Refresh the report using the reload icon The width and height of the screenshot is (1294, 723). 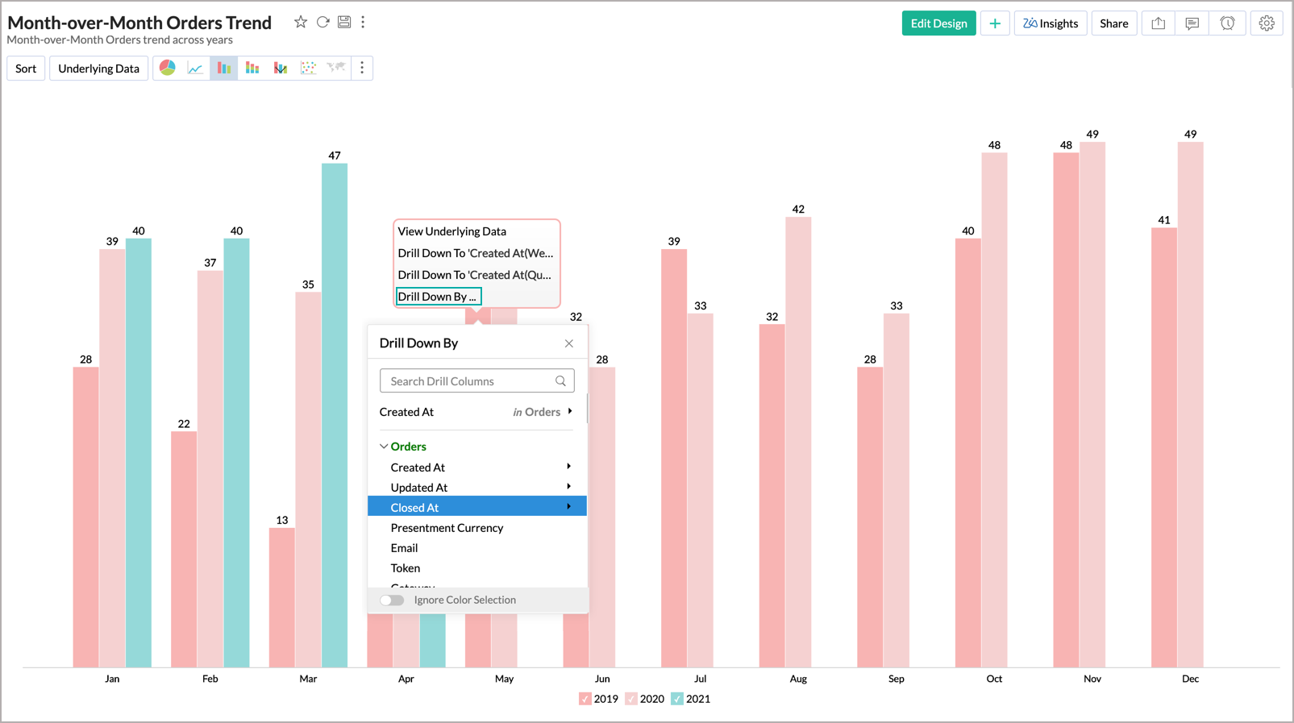tap(322, 22)
